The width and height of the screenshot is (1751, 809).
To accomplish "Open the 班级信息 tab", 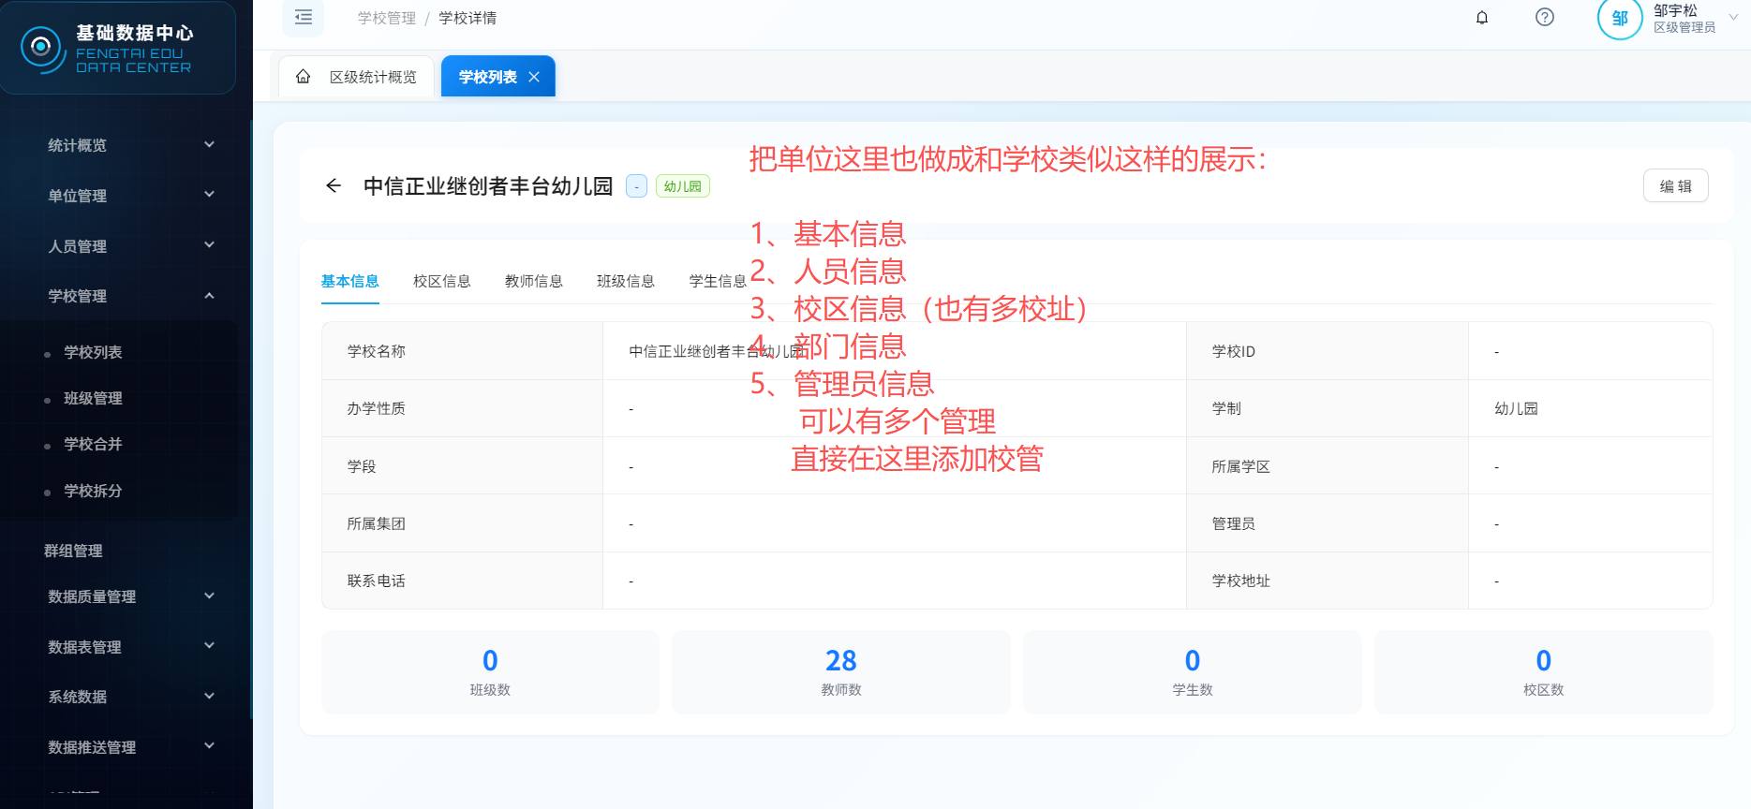I will click(625, 281).
